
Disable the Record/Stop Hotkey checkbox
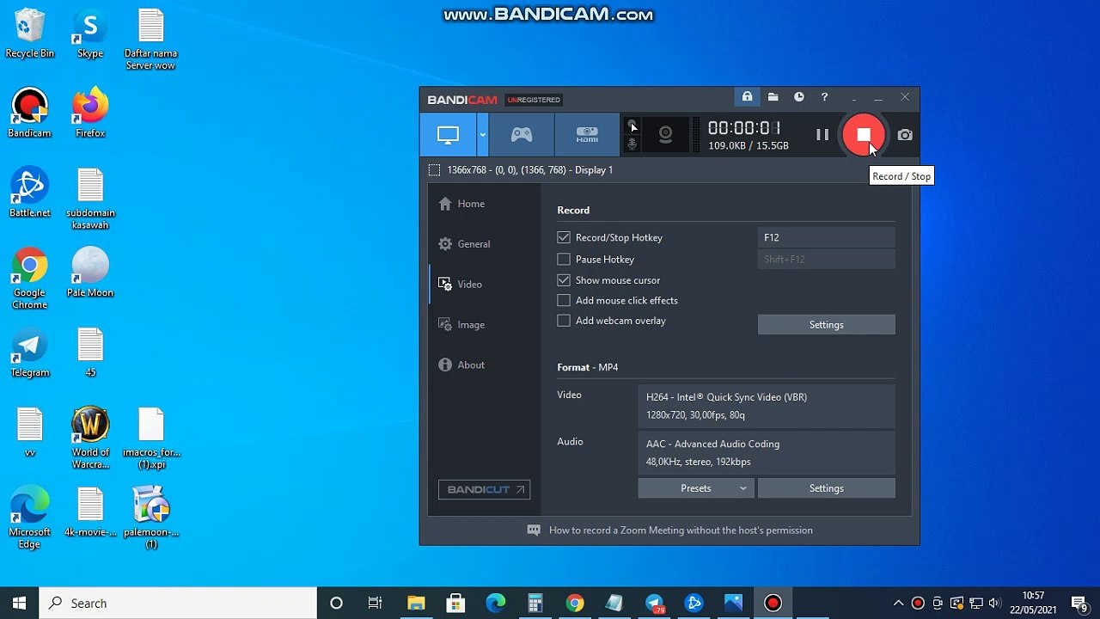pos(564,237)
